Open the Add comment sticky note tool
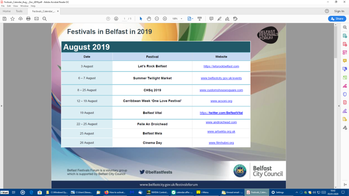 pos(211,18)
